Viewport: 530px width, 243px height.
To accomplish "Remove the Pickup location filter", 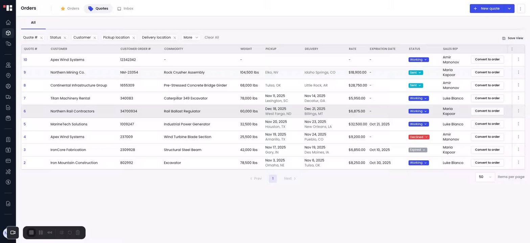I will tap(134, 38).
